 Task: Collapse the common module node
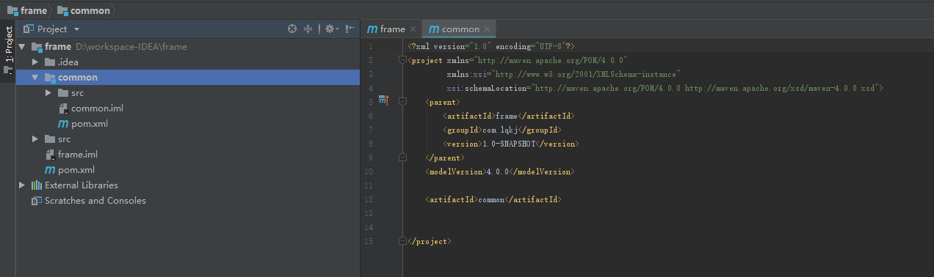[35, 77]
